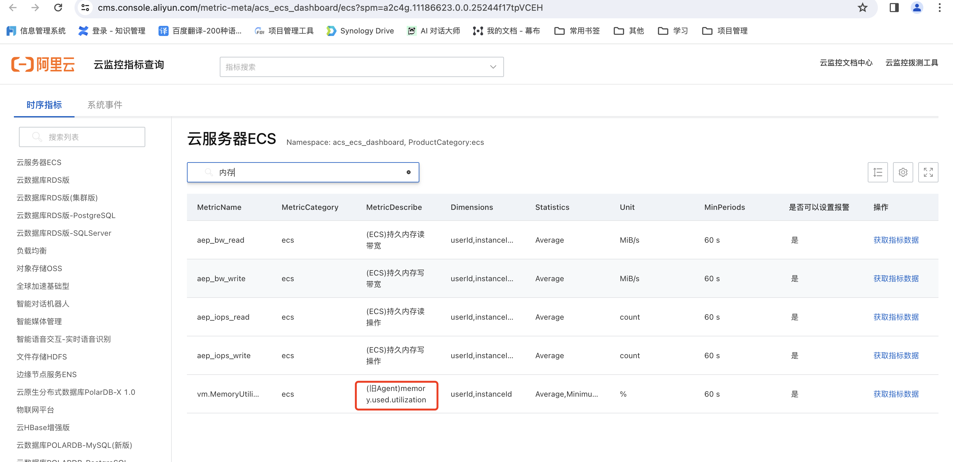The image size is (953, 462).
Task: Click 获取指标数据 for aep_iops_read
Action: (x=896, y=317)
